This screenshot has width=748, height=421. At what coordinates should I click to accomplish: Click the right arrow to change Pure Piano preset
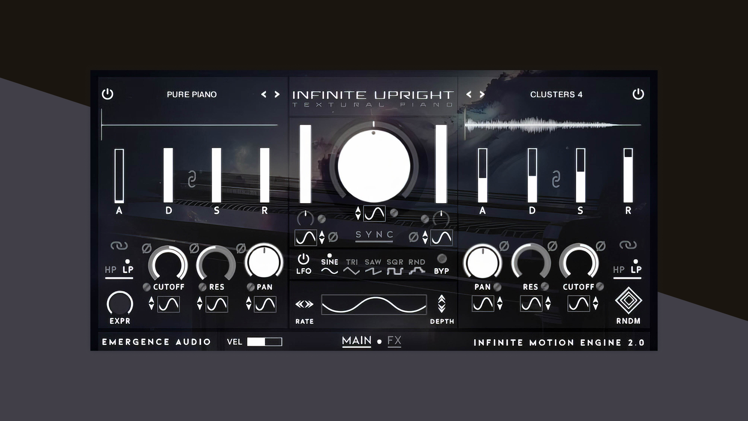coord(277,94)
